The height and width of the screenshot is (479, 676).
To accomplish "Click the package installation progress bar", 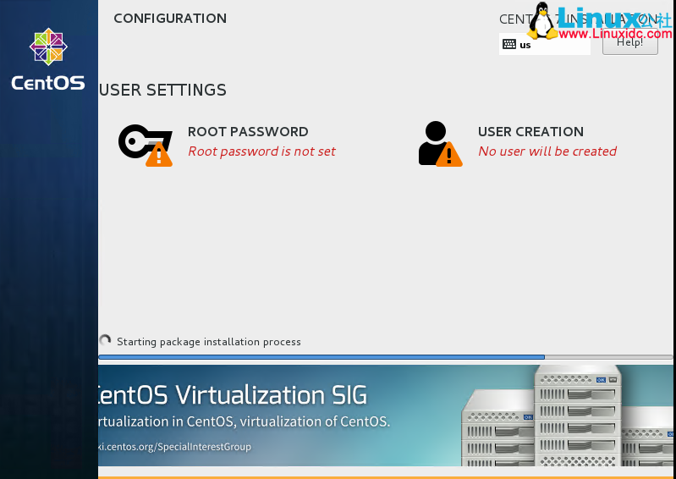I will (386, 357).
